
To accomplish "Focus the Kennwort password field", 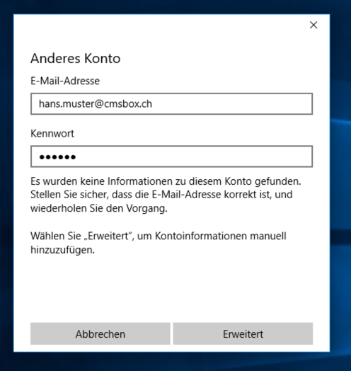I will click(x=171, y=156).
